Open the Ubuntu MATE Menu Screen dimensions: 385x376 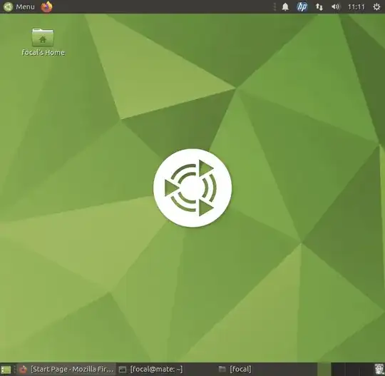click(19, 6)
